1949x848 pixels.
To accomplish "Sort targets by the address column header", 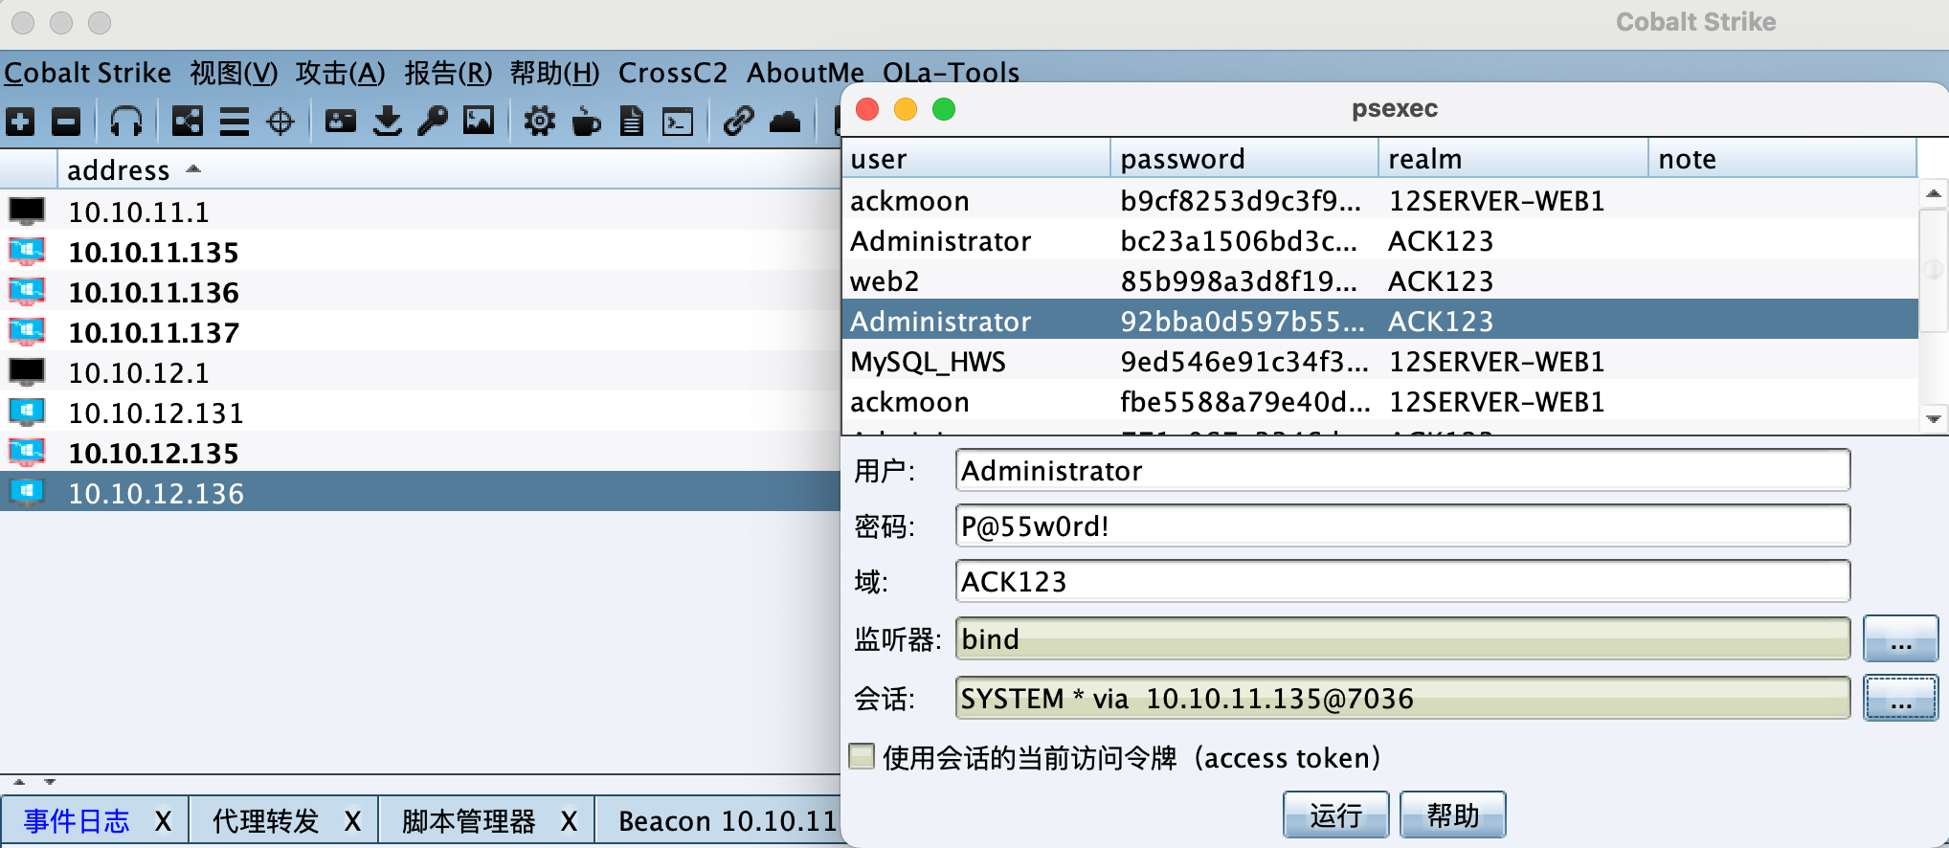I will (119, 170).
